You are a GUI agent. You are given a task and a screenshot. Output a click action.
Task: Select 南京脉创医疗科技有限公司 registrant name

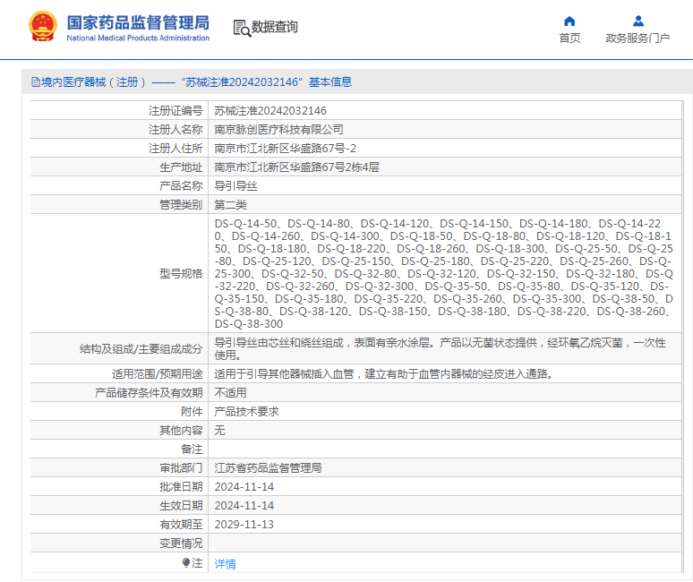click(x=278, y=130)
